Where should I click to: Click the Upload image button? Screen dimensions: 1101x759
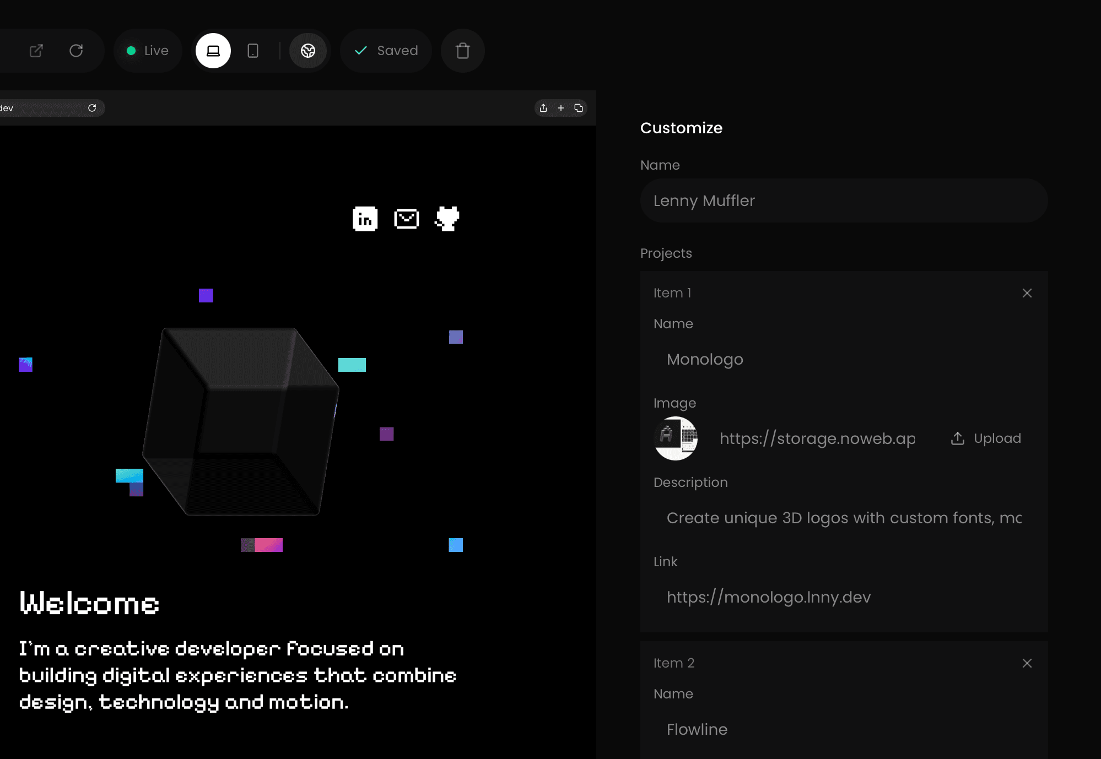click(x=986, y=438)
